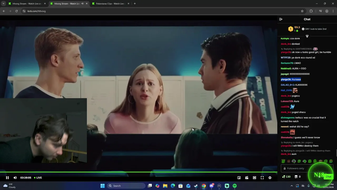Screen dimensions: 337x190
Task: Open a new browser tab
Action: point(135,4)
